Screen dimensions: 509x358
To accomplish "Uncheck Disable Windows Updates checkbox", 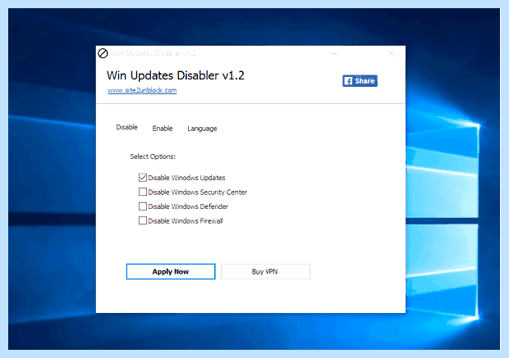I will pos(143,178).
